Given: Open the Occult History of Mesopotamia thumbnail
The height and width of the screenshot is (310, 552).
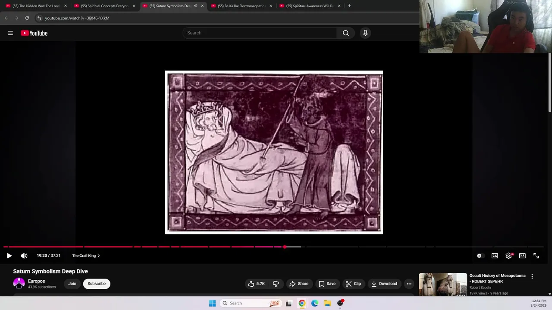Looking at the screenshot, I should (442, 285).
